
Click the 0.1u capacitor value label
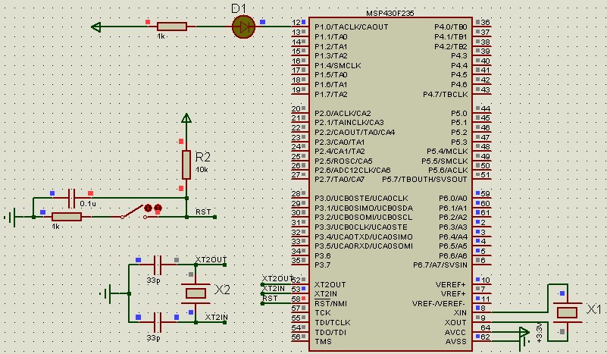(x=88, y=204)
